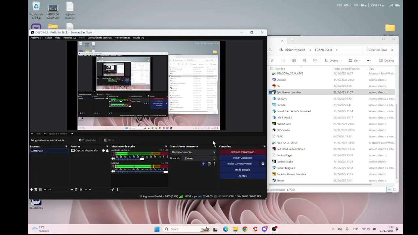Open source properties gear in Fuentes panel

[x=81, y=190]
